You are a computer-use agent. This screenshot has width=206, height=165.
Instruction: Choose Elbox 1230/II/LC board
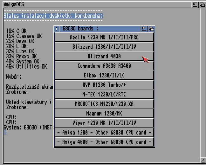(x=104, y=75)
